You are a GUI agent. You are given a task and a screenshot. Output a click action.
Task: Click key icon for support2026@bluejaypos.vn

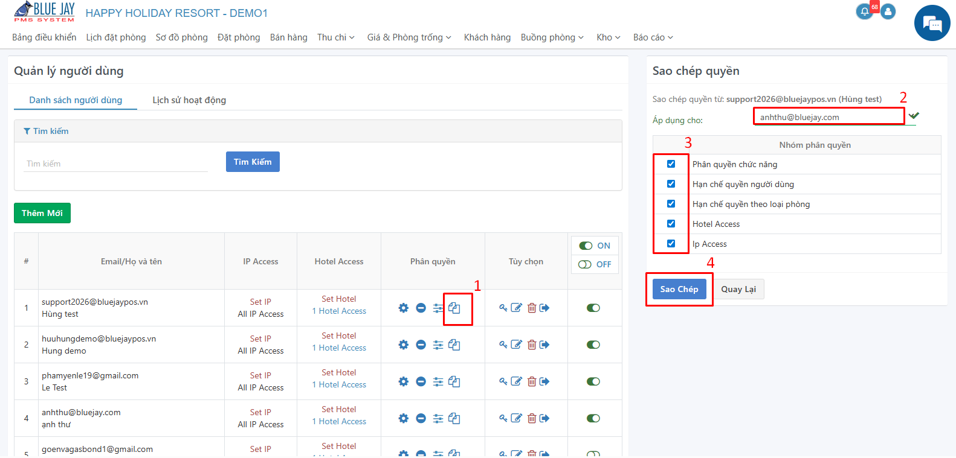[503, 308]
